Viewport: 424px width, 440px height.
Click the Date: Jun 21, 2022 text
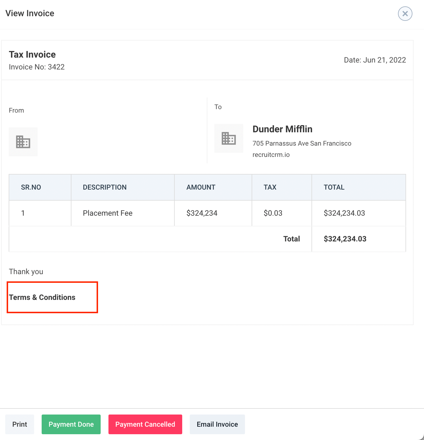click(x=375, y=60)
